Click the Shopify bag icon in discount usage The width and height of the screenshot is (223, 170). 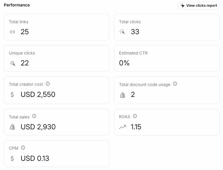click(123, 95)
